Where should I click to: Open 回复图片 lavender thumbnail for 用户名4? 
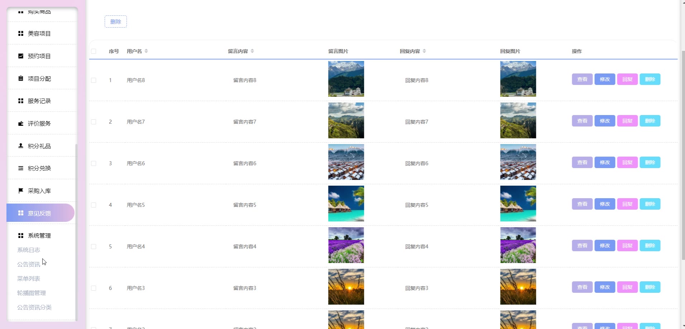pyautogui.click(x=518, y=245)
